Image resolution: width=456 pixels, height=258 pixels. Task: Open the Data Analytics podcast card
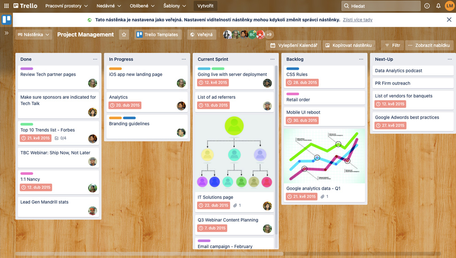(x=413, y=71)
